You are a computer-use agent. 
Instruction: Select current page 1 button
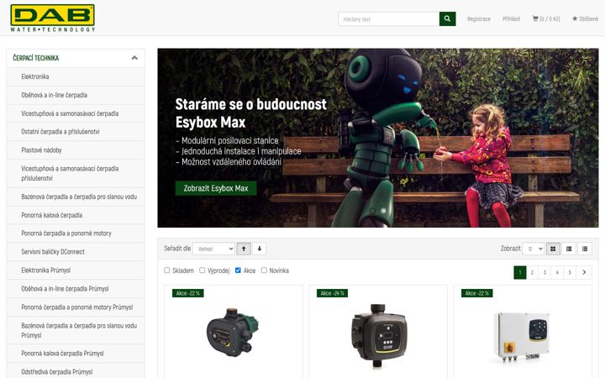(x=520, y=272)
